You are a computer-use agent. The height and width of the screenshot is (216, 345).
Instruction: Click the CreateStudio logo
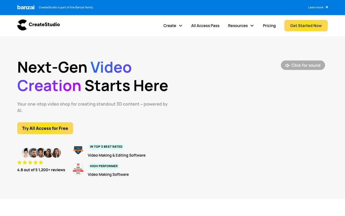point(39,25)
